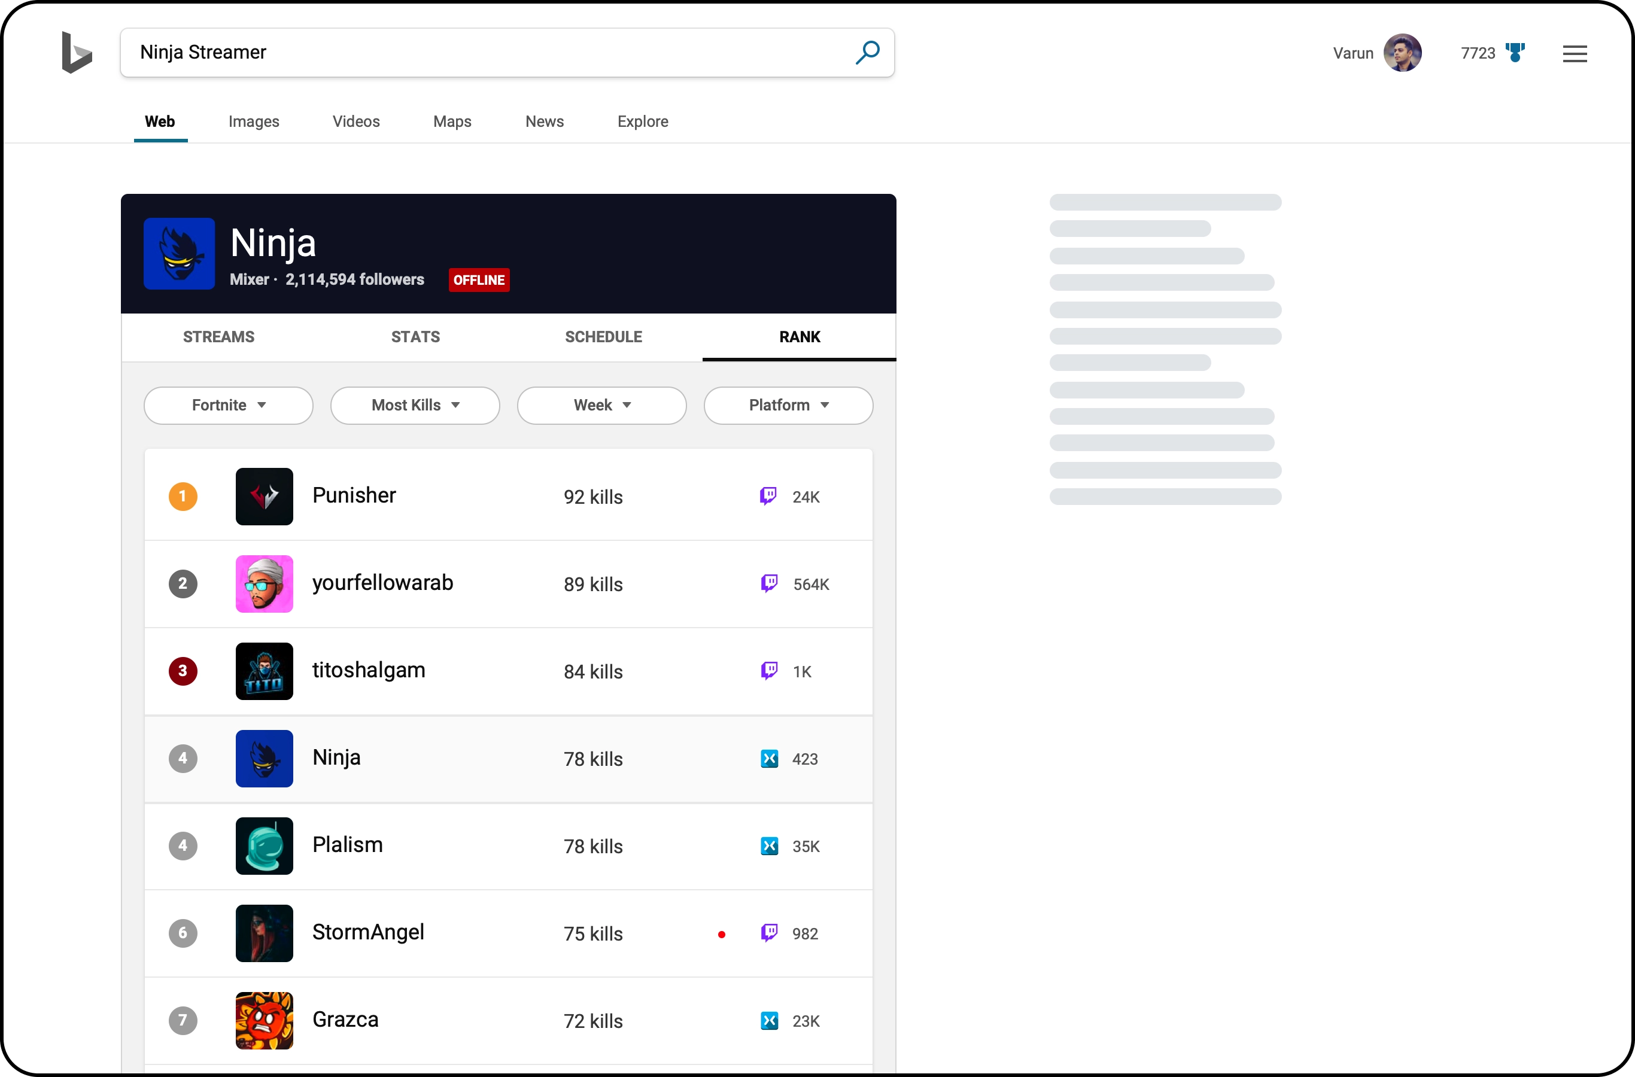The width and height of the screenshot is (1635, 1077).
Task: Click '84 kills' value
Action: point(594,672)
